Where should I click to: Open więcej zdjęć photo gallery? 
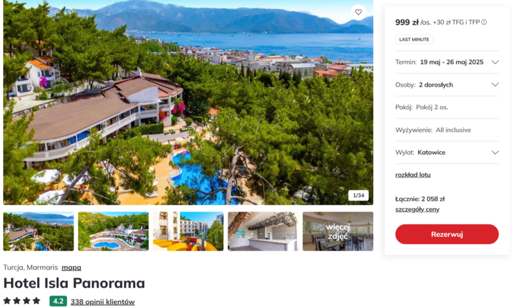[338, 231]
